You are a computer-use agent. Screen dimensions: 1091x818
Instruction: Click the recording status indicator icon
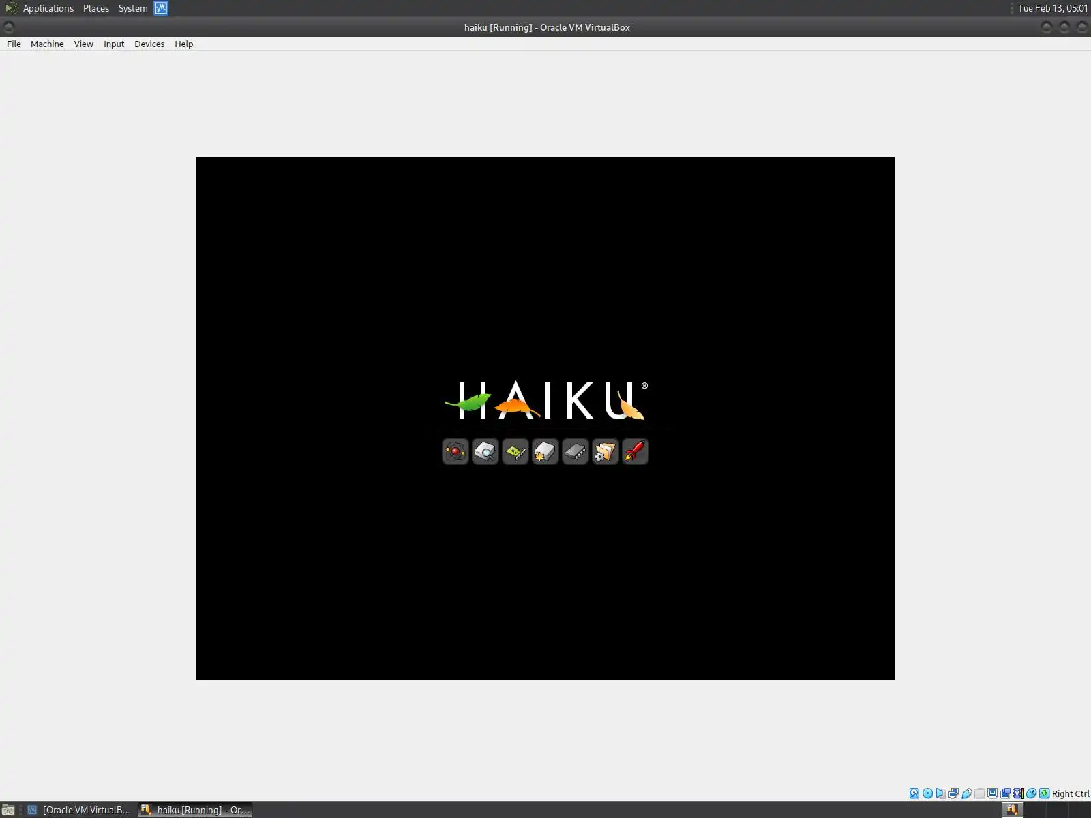(1005, 793)
